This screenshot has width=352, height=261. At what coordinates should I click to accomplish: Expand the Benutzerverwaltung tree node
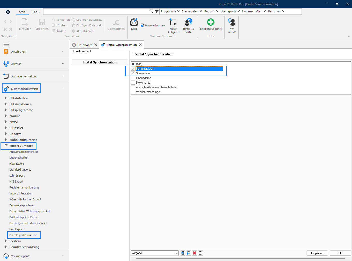coord(6,247)
